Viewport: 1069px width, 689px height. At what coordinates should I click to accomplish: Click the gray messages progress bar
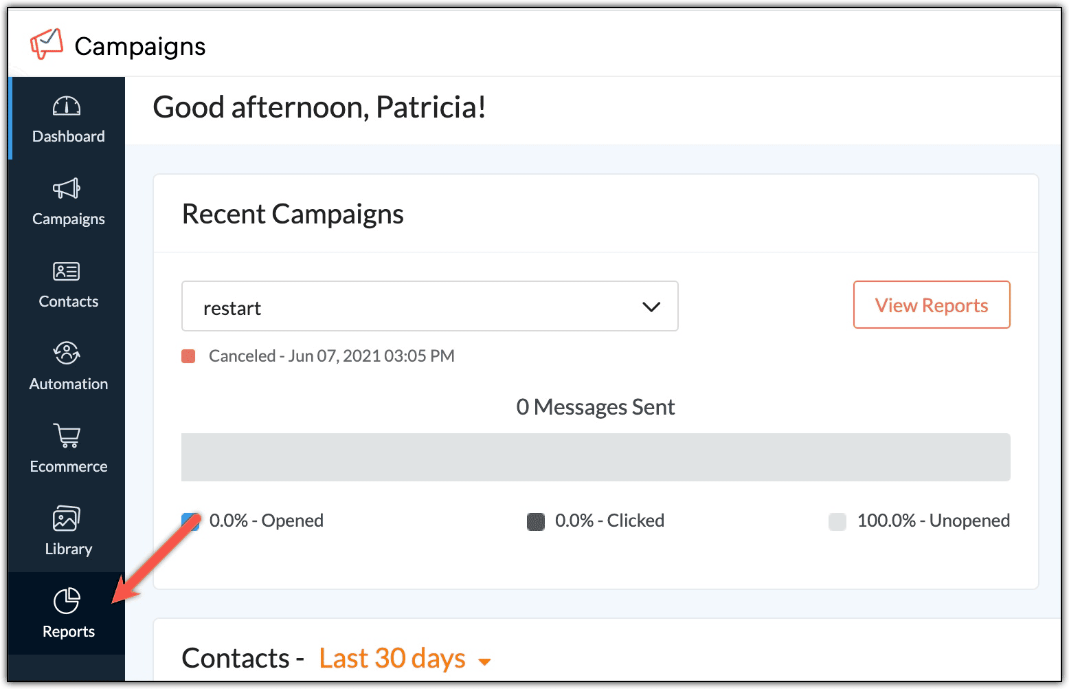click(595, 457)
